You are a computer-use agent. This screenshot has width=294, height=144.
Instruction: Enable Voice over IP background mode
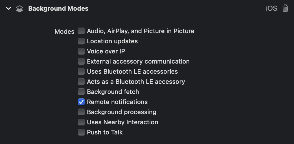[x=81, y=51]
